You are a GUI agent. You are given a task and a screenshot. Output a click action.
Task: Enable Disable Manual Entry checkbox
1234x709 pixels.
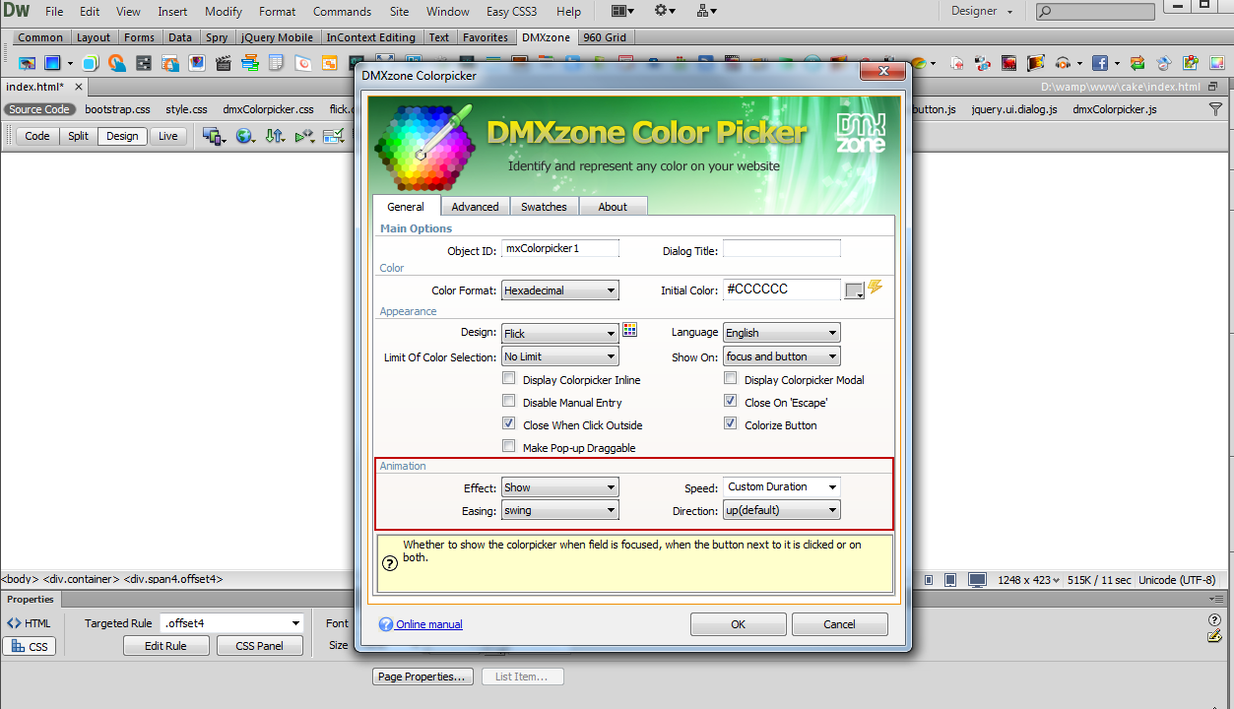pos(509,401)
